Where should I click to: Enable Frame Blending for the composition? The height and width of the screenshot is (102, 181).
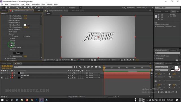[x=88, y=67]
